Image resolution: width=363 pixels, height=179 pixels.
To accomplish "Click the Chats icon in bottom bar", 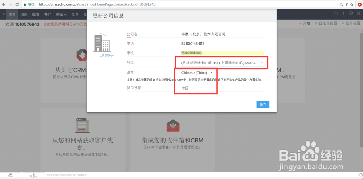I will (x=11, y=175).
